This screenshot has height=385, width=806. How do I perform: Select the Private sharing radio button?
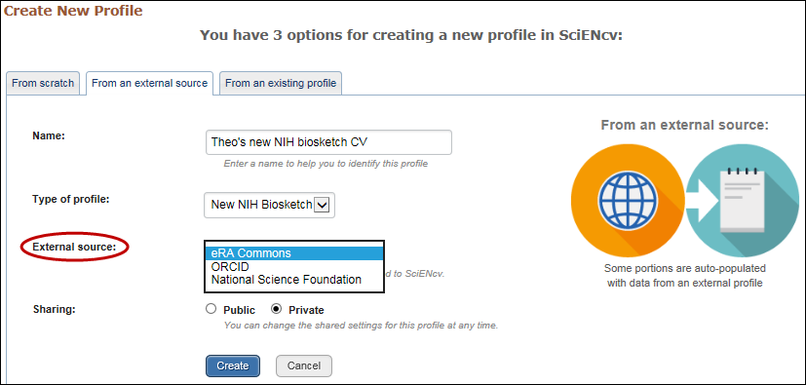[276, 309]
